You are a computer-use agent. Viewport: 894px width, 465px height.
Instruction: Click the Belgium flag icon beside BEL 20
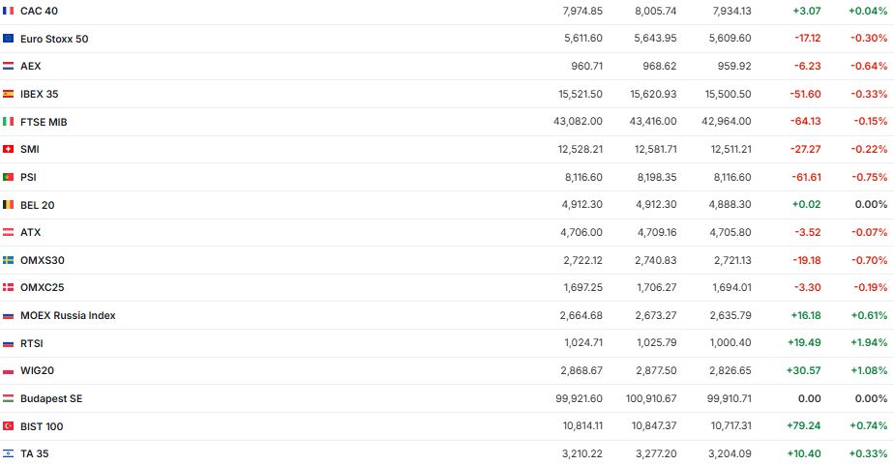[x=9, y=205]
